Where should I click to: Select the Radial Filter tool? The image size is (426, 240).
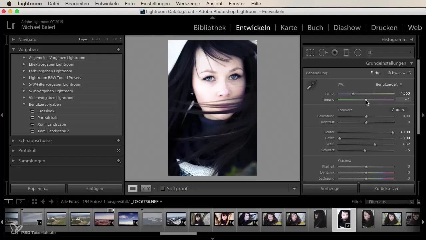pos(358,53)
